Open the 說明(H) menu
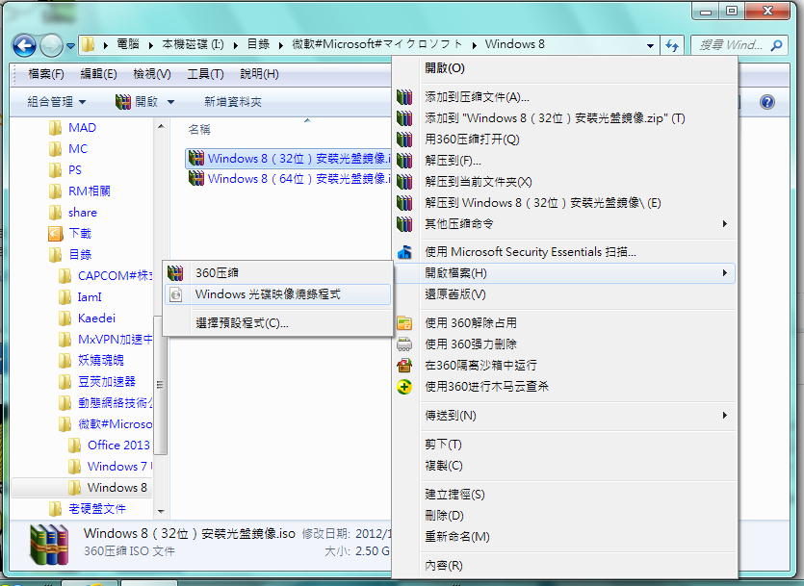Viewport: 804px width, 586px height. click(259, 74)
